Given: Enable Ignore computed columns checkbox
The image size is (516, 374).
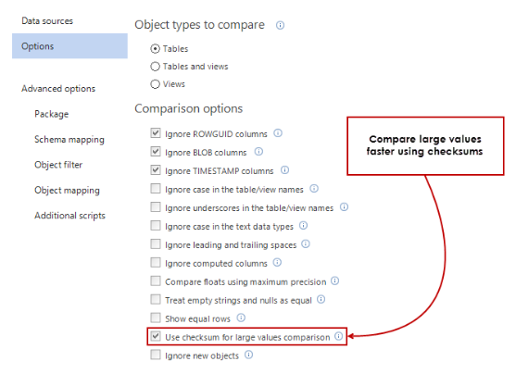Looking at the screenshot, I should (x=156, y=263).
